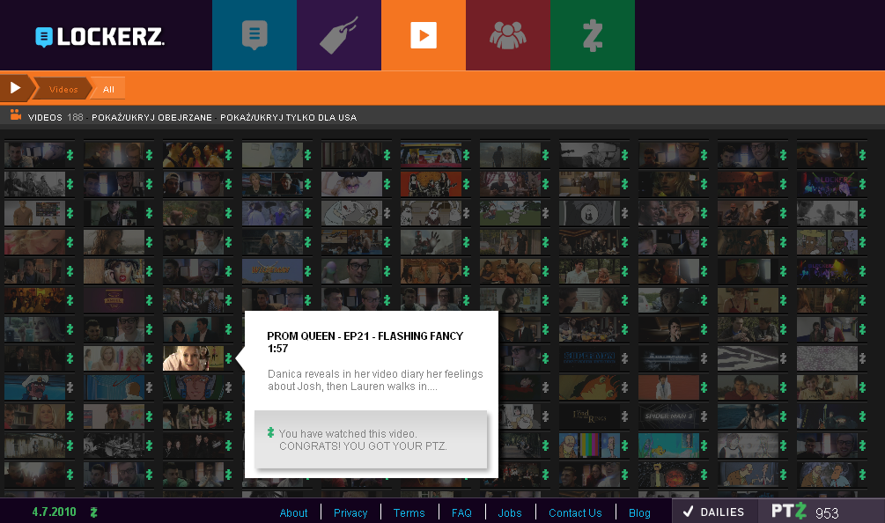Click the orange video camera icon beside VIDEOS
This screenshot has width=885, height=523.
click(x=15, y=115)
